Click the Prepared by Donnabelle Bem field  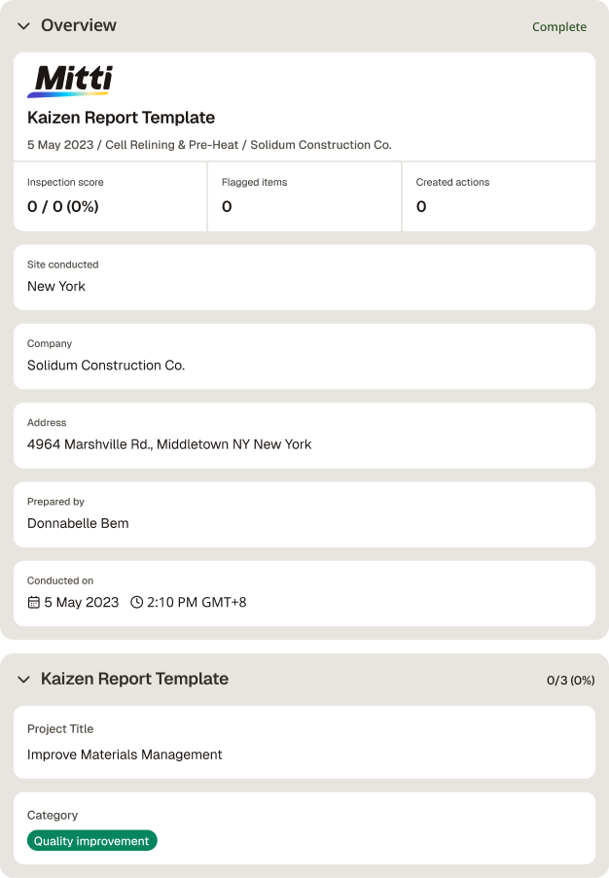pyautogui.click(x=304, y=514)
